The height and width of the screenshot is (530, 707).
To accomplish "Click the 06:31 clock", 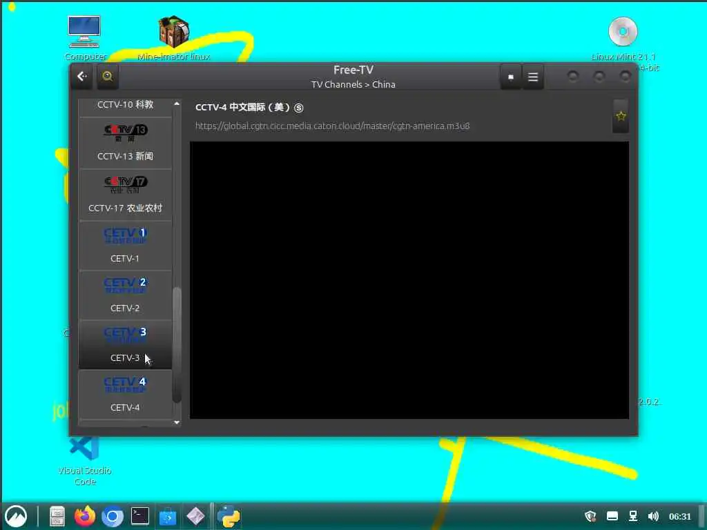I will click(x=679, y=516).
